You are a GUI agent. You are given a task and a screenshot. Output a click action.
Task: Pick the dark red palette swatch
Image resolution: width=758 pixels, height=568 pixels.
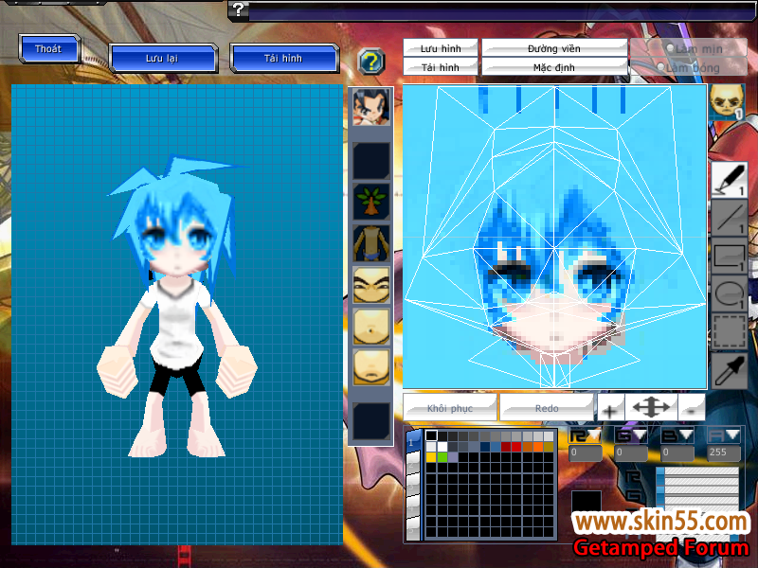click(506, 447)
